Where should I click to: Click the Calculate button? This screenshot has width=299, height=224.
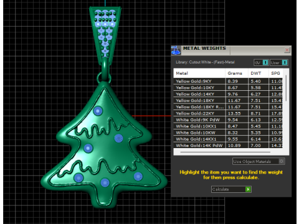(231, 189)
